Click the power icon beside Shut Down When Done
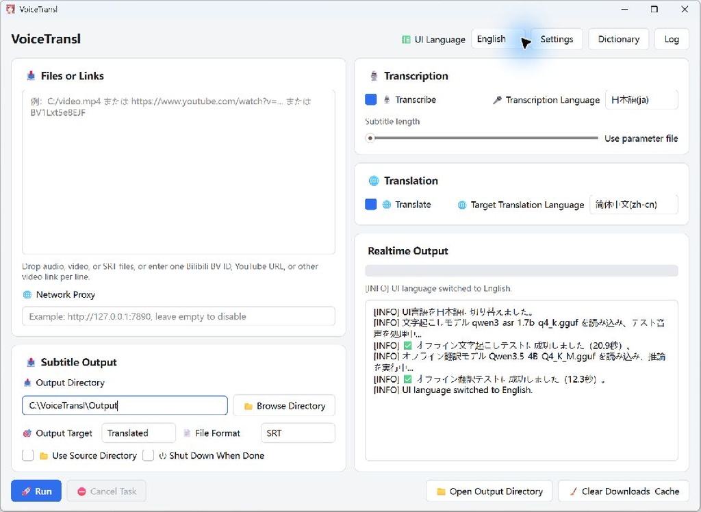Image resolution: width=701 pixels, height=512 pixels. [163, 456]
